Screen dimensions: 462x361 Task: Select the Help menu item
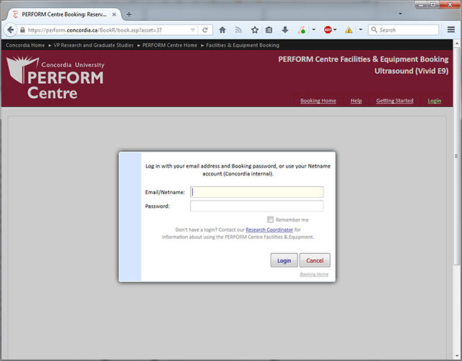356,100
